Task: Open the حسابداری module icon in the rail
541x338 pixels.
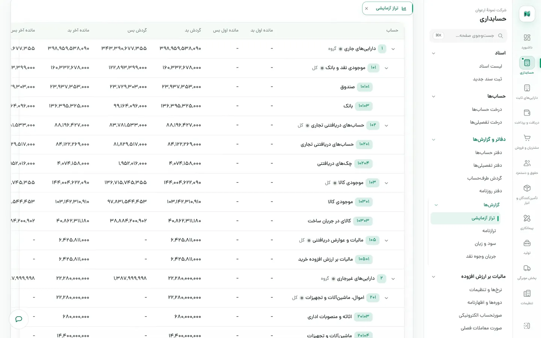Action: pyautogui.click(x=527, y=63)
